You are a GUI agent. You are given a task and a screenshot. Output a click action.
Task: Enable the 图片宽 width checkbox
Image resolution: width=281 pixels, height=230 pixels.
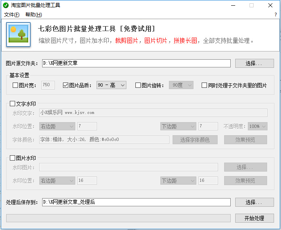tap(16, 85)
